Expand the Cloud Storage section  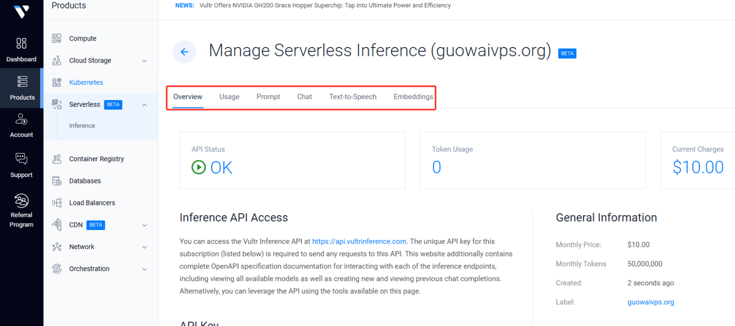[144, 60]
